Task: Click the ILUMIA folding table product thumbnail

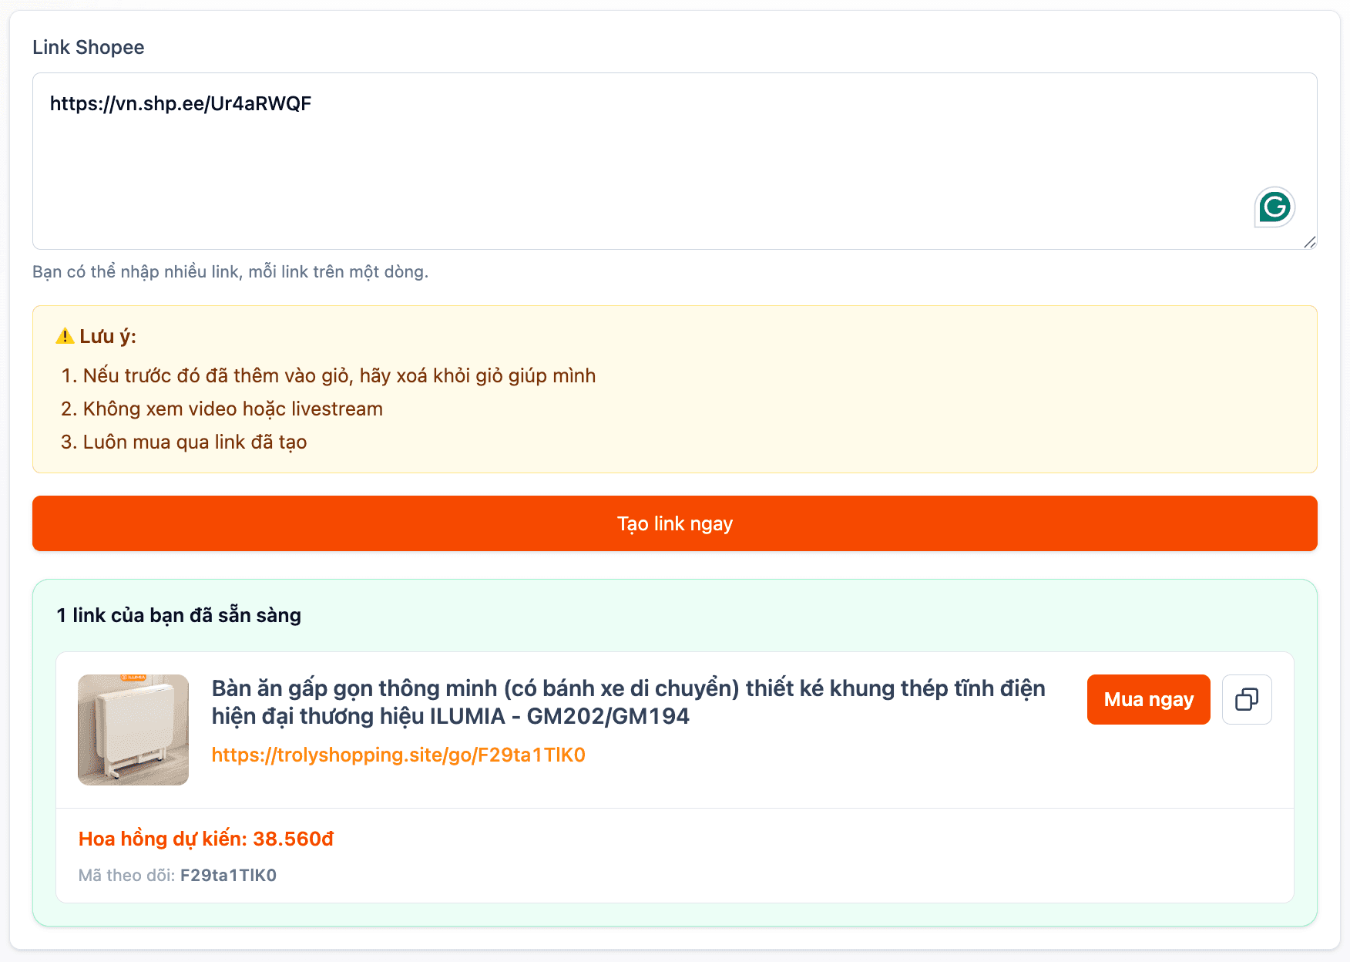Action: (x=133, y=730)
